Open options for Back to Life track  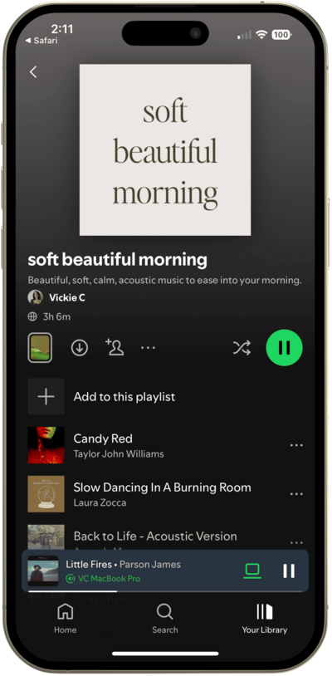coord(296,543)
